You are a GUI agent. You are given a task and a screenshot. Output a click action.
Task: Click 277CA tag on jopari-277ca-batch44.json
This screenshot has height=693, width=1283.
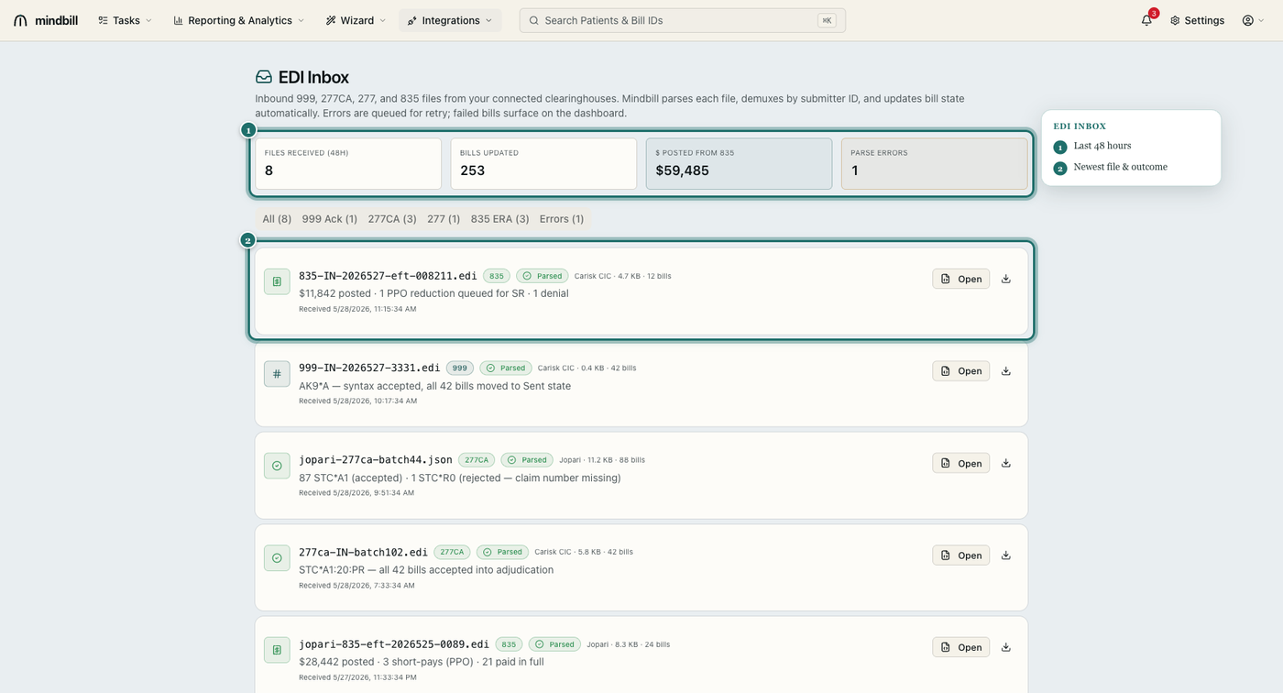tap(477, 460)
